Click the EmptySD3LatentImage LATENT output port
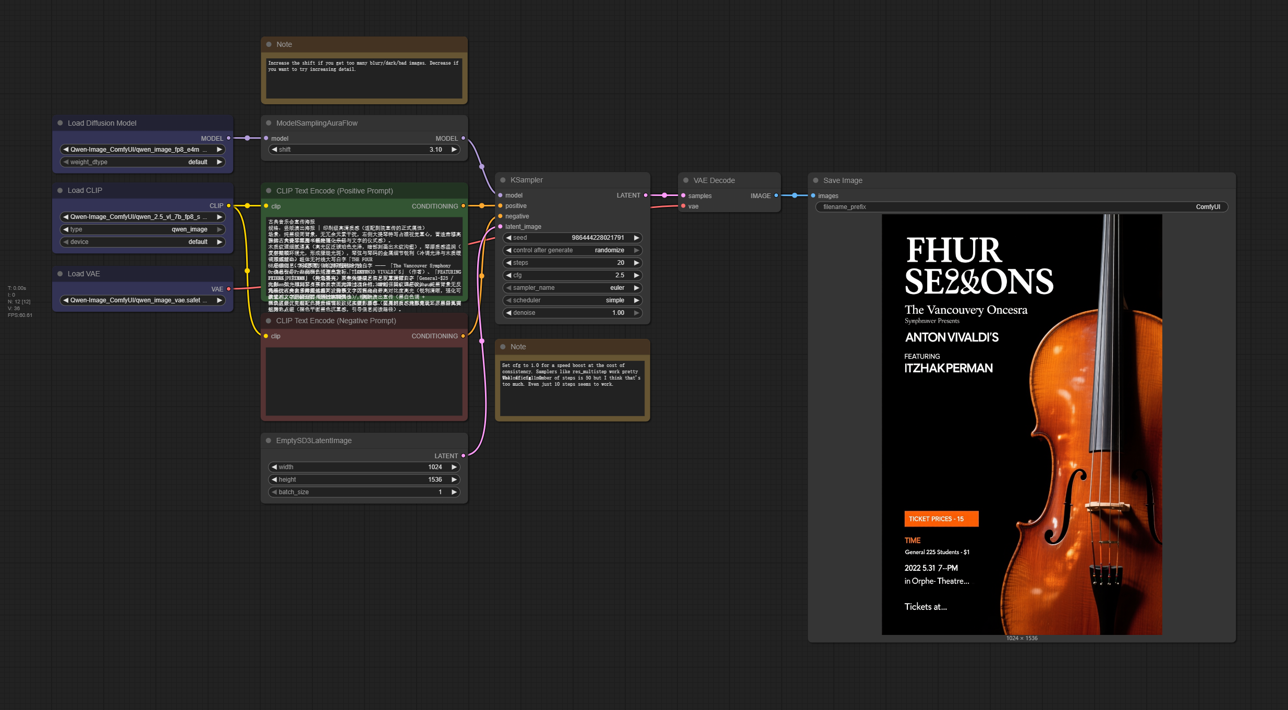The image size is (1288, 710). click(463, 456)
